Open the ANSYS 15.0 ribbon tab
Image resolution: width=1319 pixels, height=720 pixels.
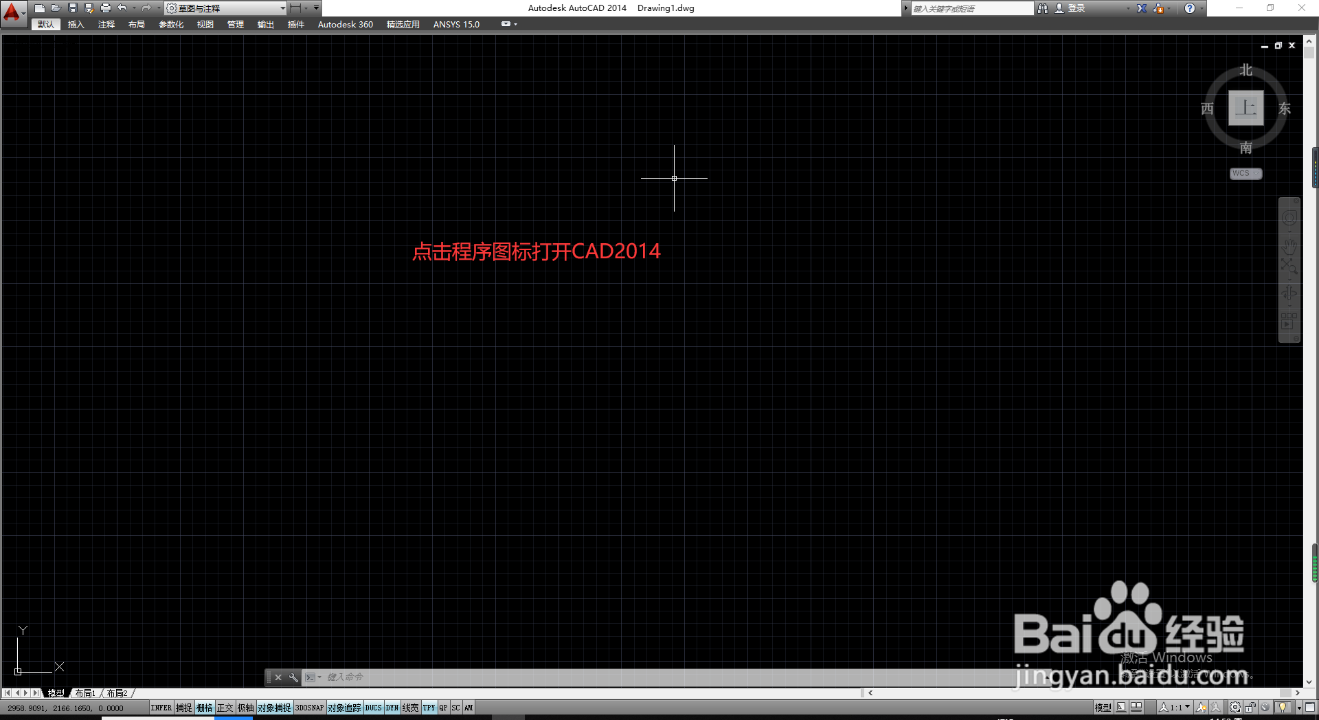click(x=457, y=25)
